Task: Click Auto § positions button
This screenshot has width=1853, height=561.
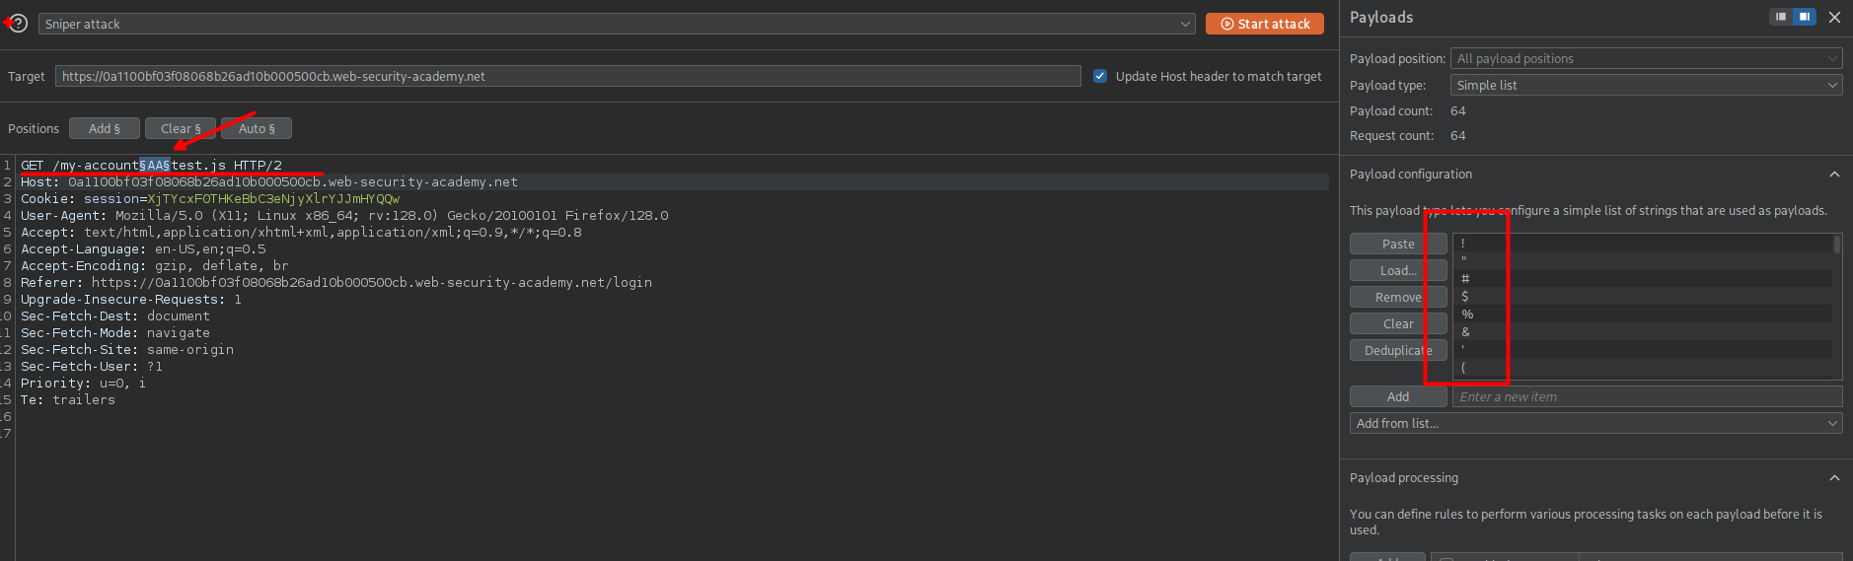Action: [257, 128]
